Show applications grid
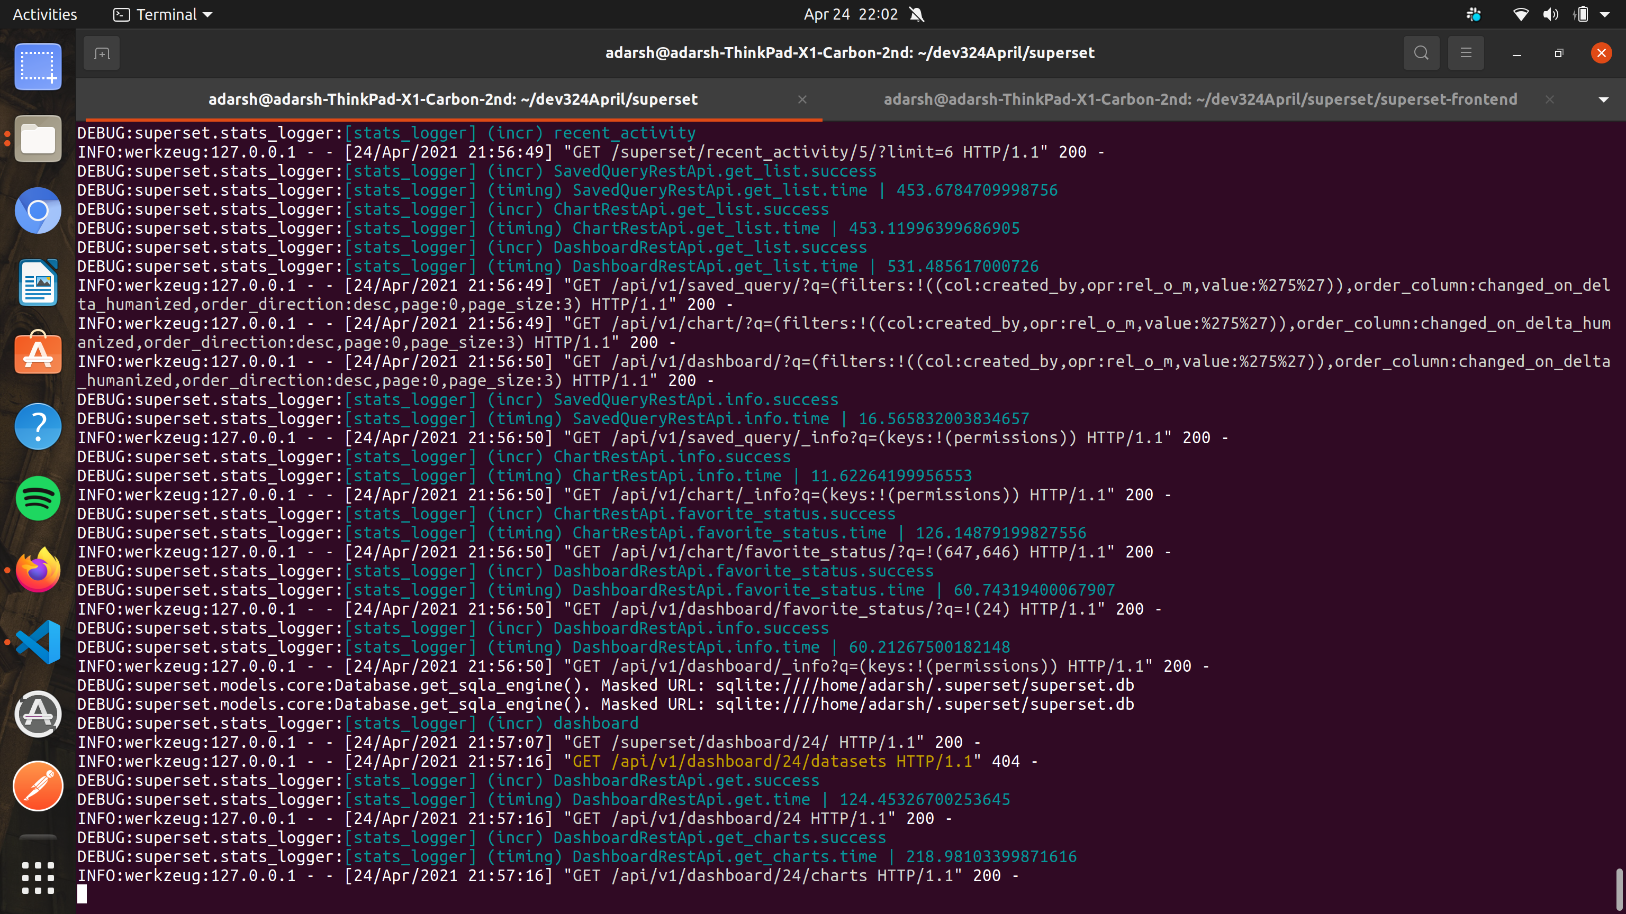This screenshot has height=914, width=1626. [x=38, y=878]
